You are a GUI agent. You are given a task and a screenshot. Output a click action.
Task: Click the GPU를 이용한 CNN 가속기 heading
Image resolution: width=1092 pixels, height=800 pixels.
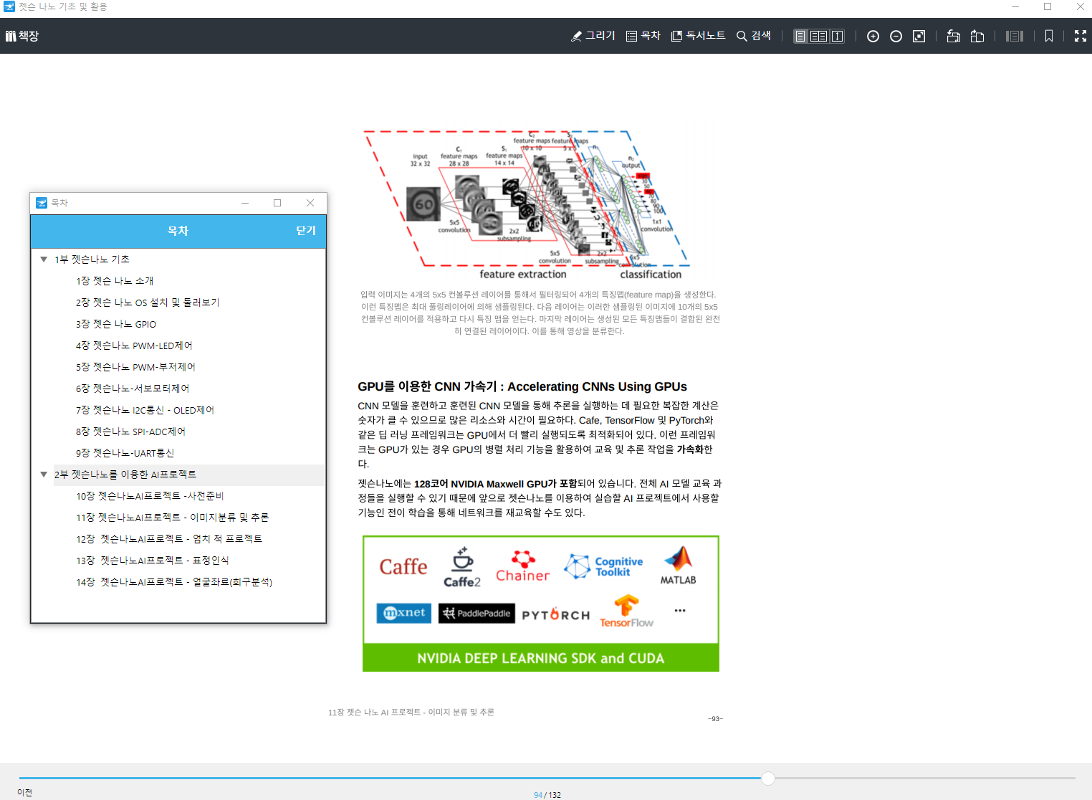pos(522,386)
